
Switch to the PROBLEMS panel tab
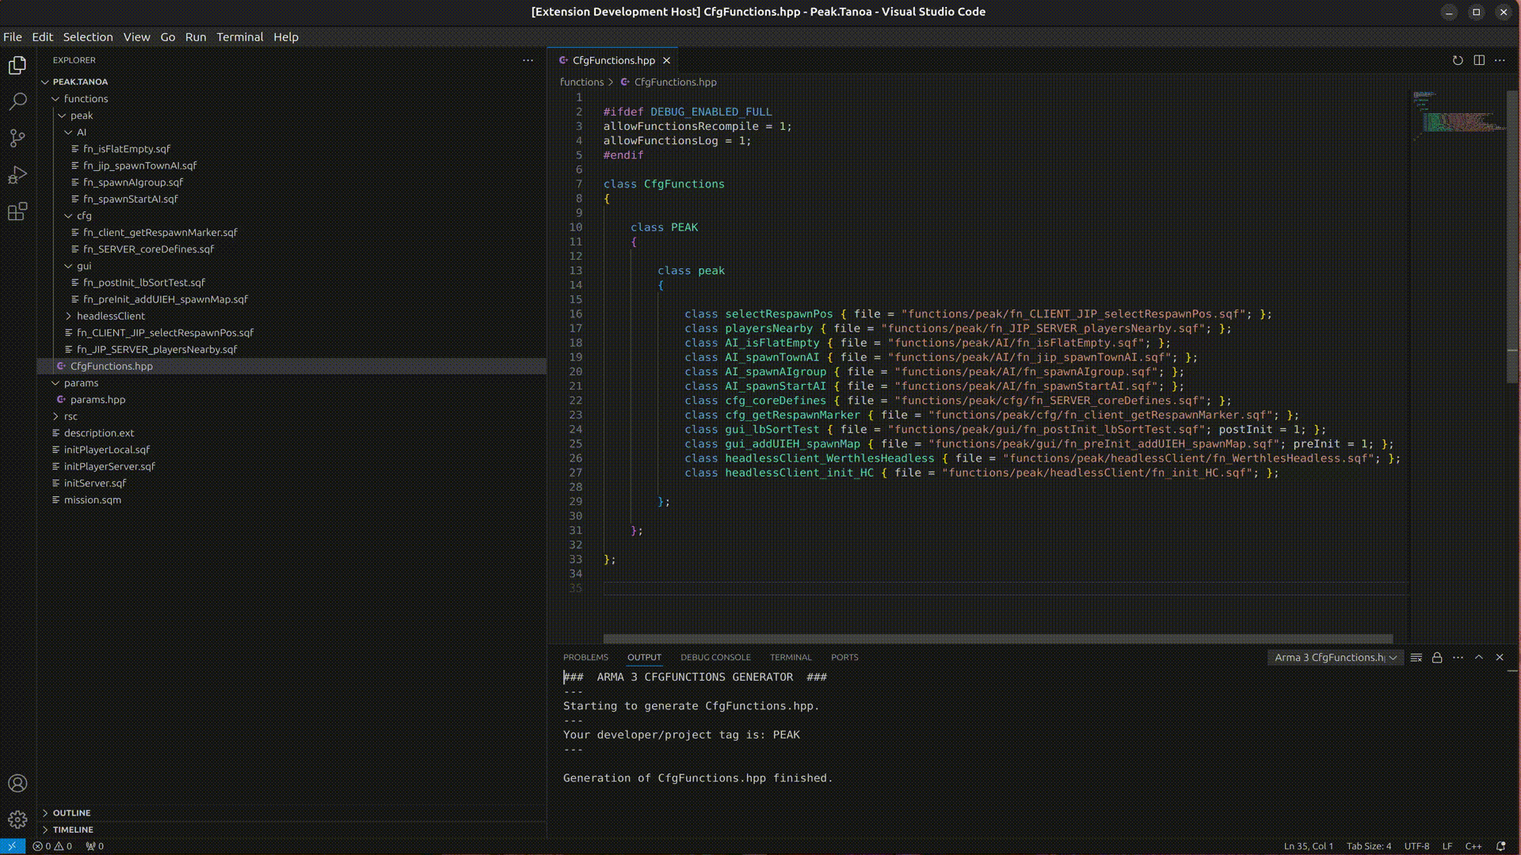click(x=585, y=657)
